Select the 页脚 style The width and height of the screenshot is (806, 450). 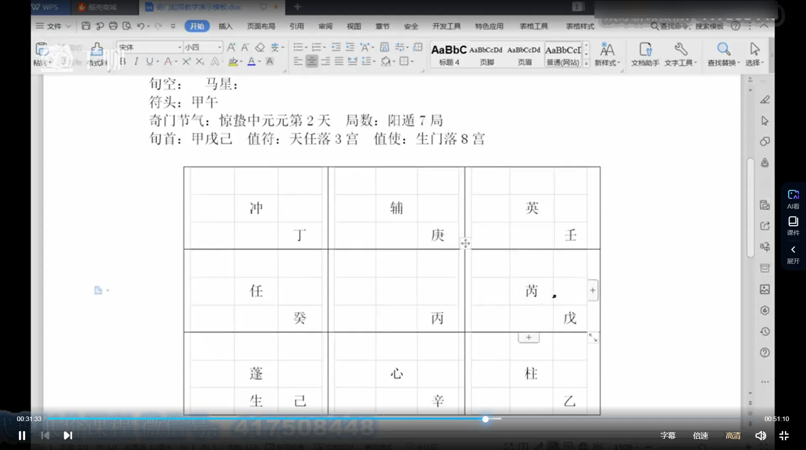487,54
